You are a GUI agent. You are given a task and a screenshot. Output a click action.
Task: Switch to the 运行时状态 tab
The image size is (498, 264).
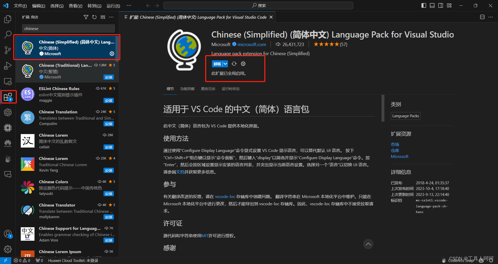pyautogui.click(x=231, y=89)
